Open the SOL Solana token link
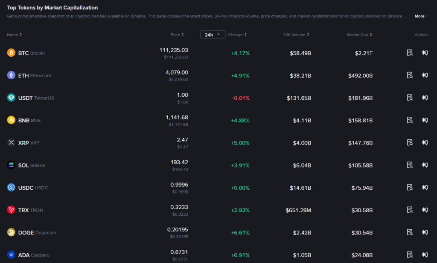437x263 pixels. [32, 165]
